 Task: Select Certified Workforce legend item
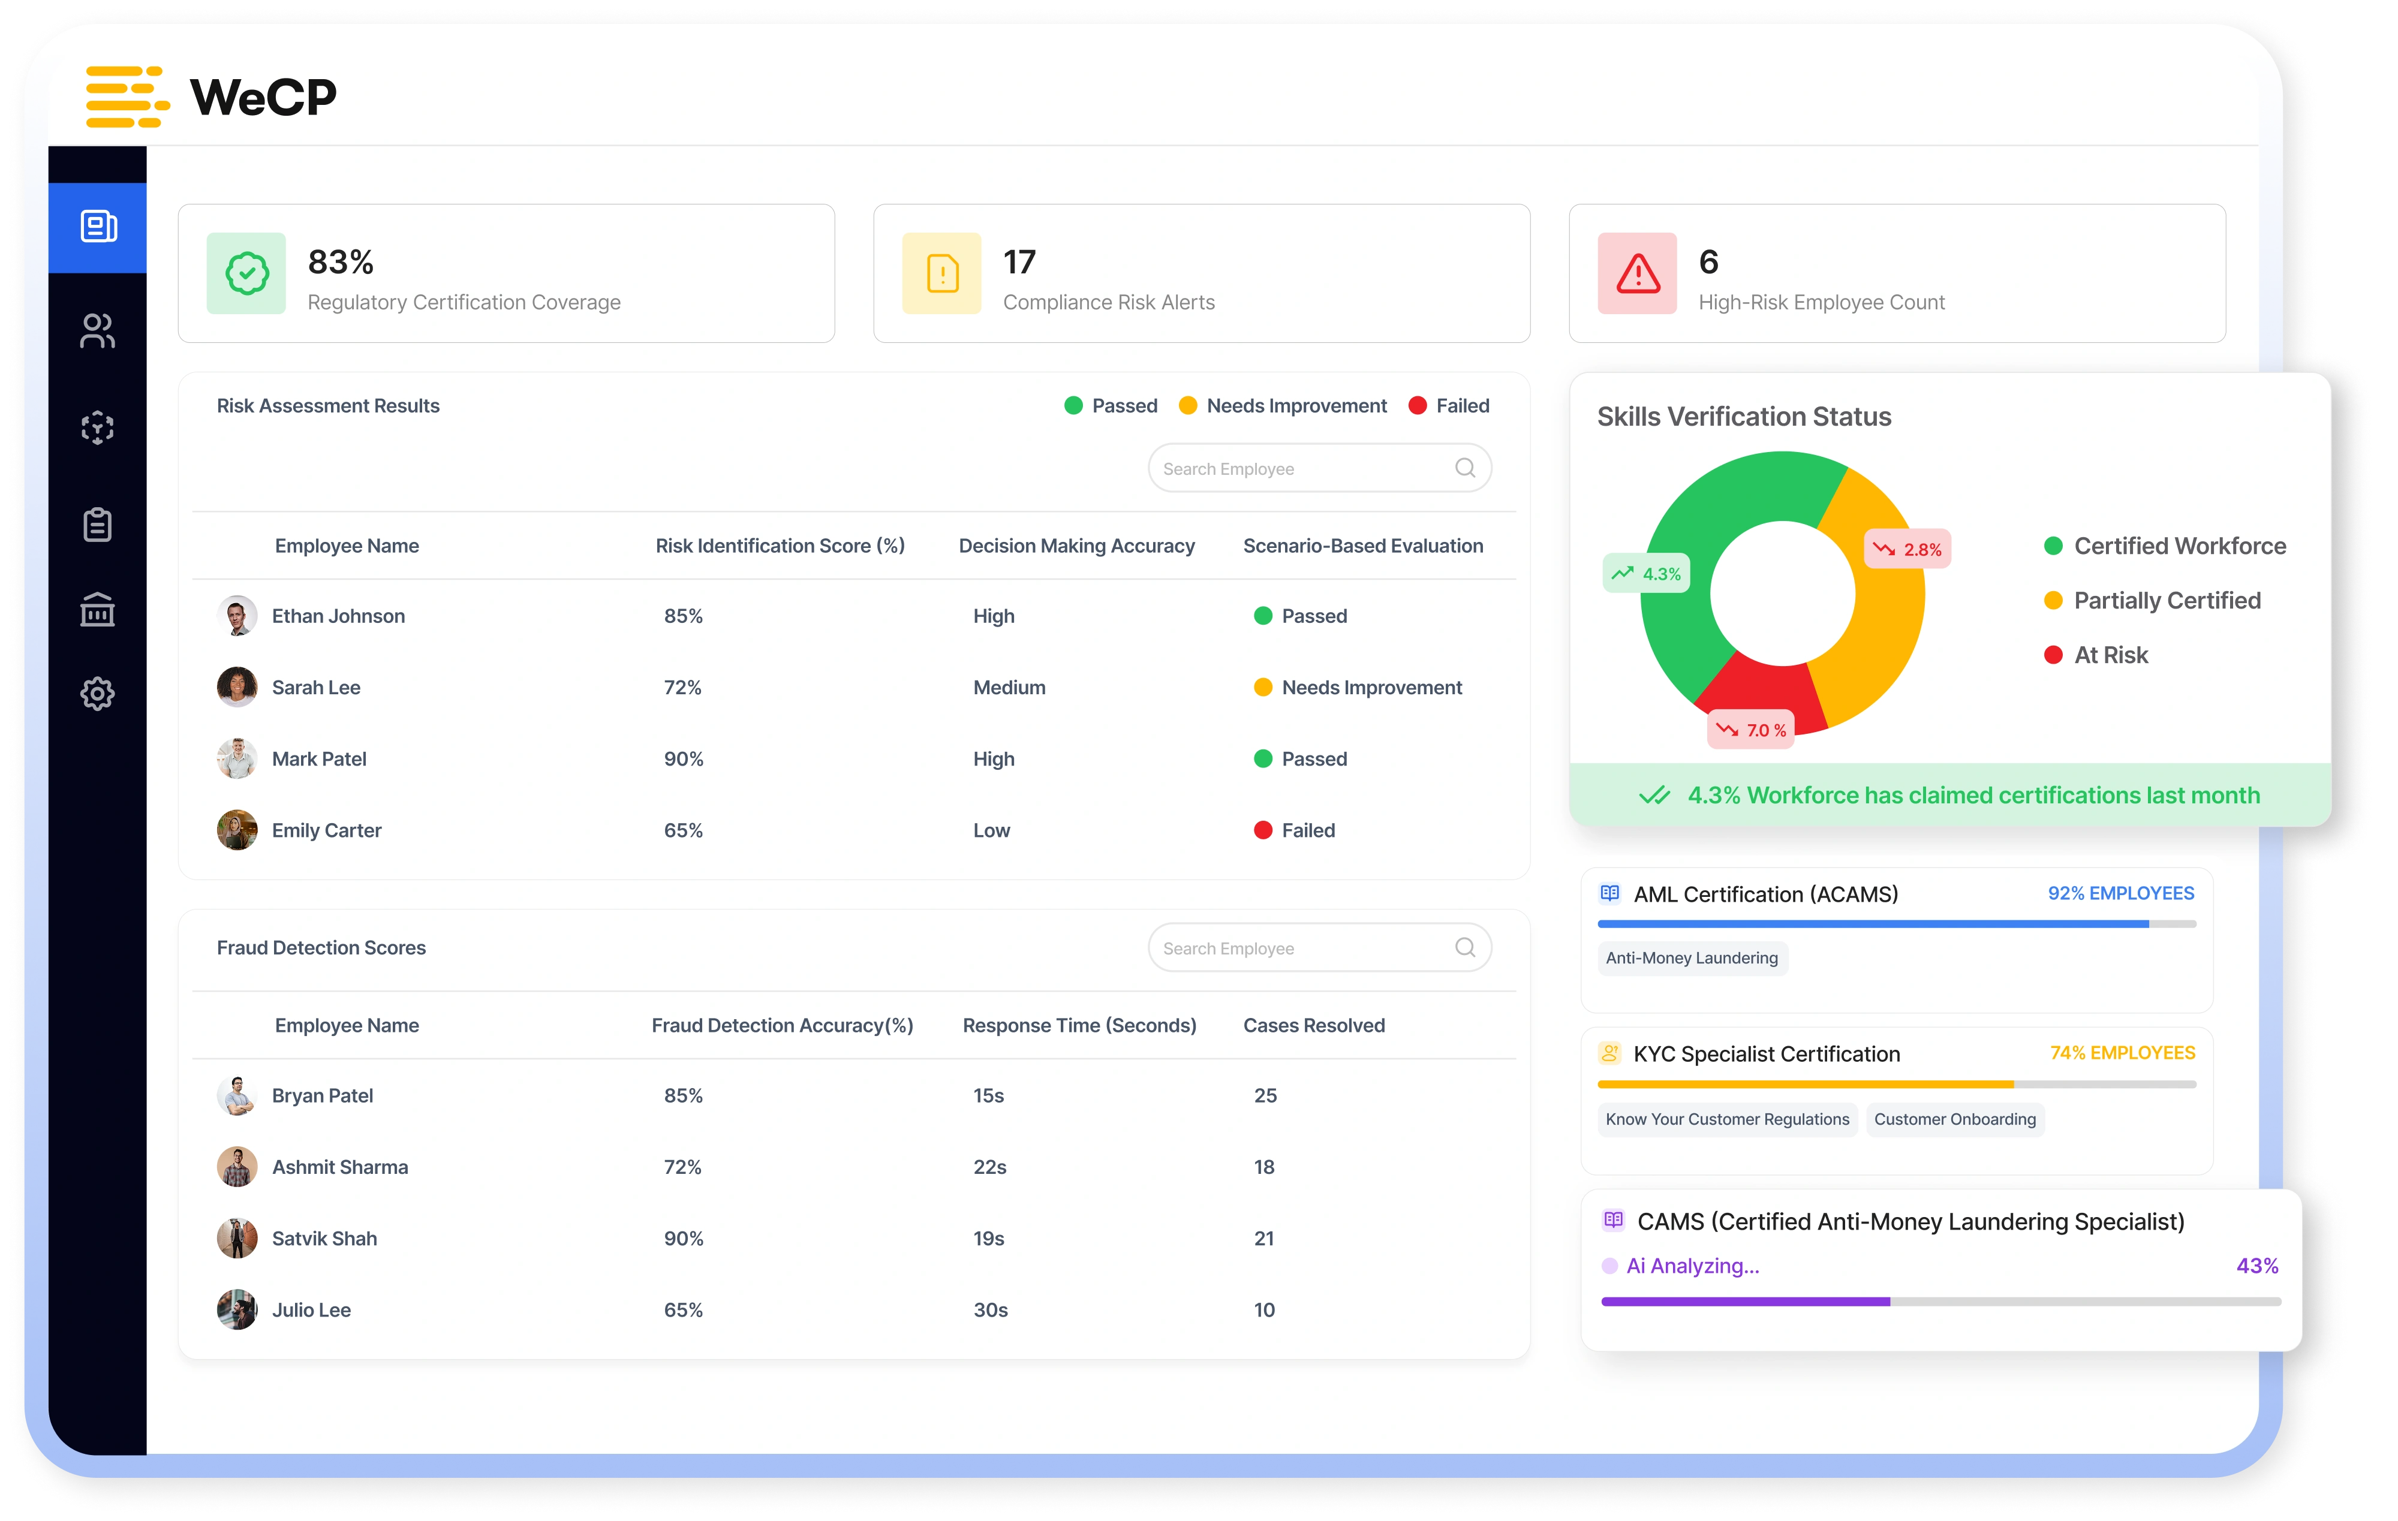point(2164,546)
